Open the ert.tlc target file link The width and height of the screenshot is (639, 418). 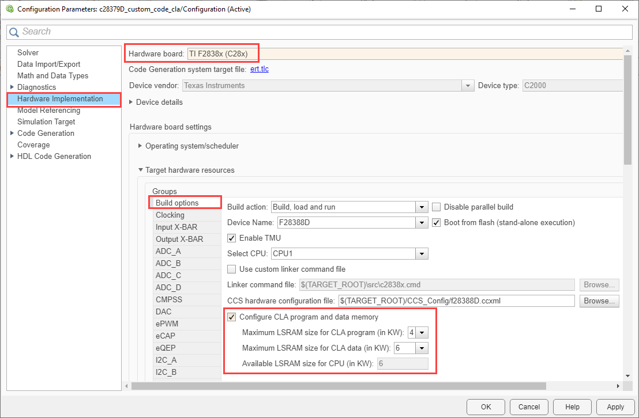260,69
